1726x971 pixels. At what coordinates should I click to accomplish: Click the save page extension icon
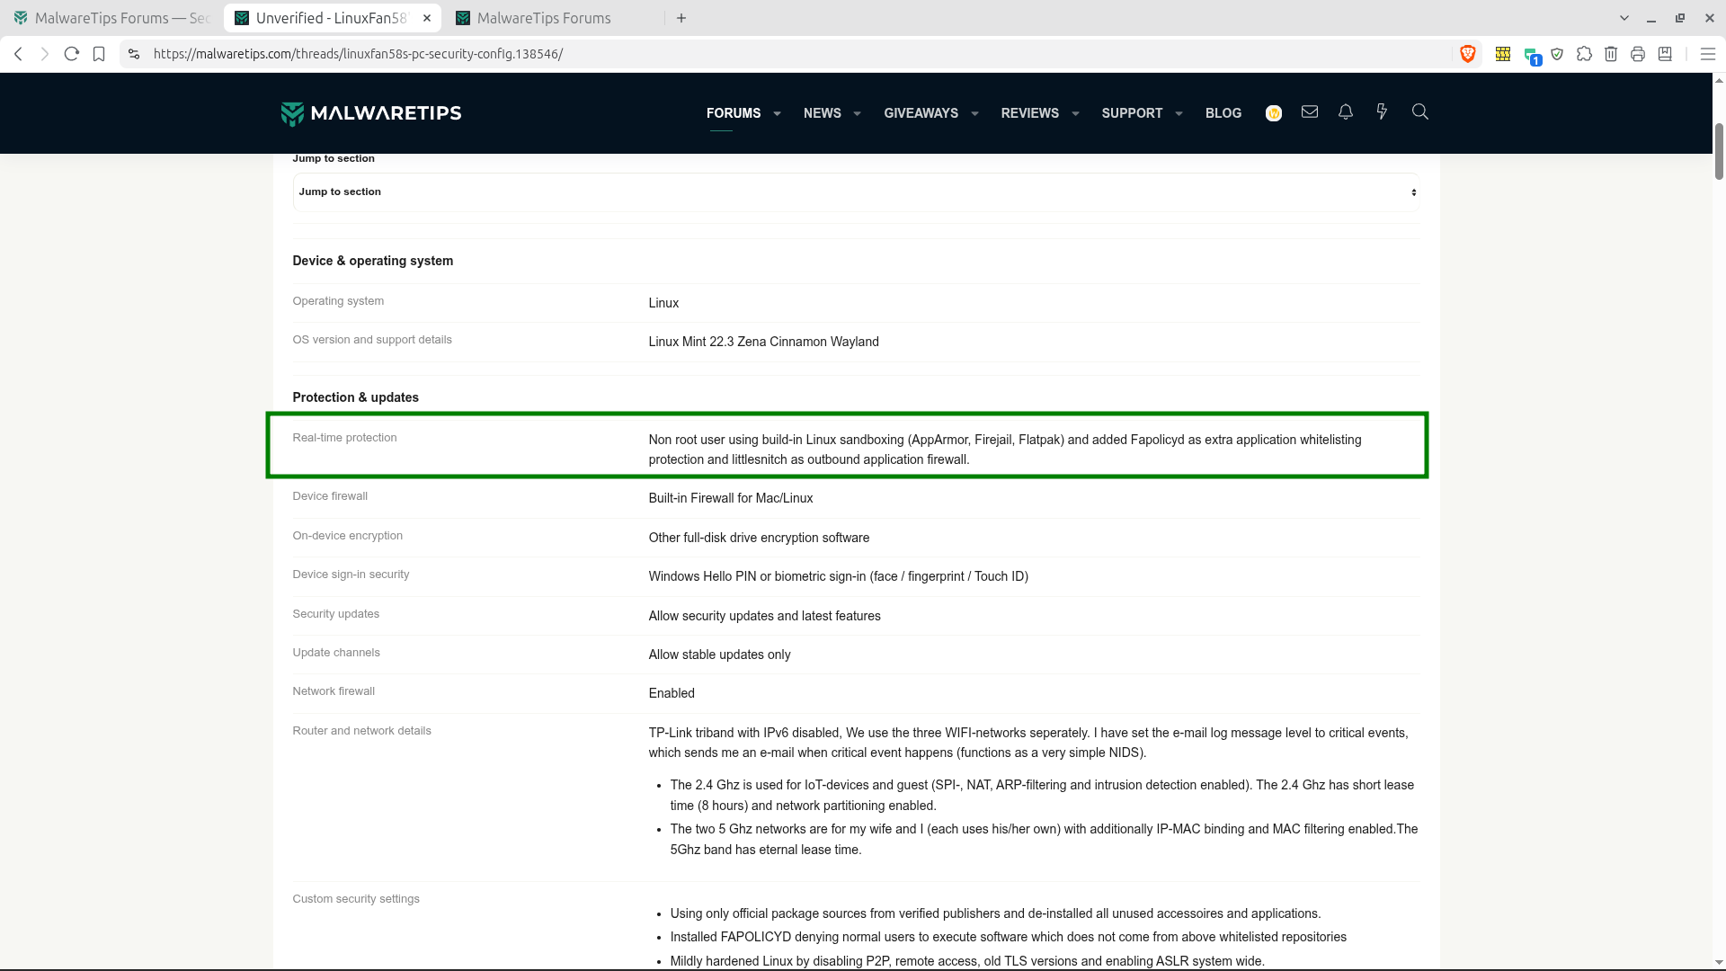coord(1665,54)
